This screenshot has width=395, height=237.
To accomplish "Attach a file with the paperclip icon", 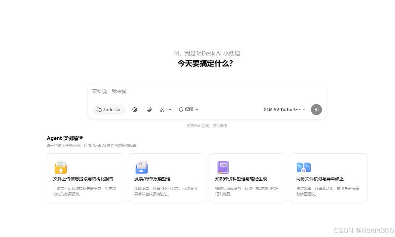I will (x=149, y=109).
